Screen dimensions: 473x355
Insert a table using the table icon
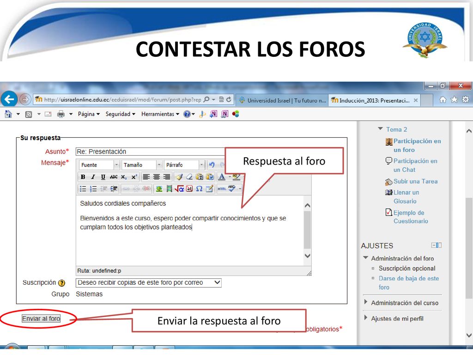209,189
